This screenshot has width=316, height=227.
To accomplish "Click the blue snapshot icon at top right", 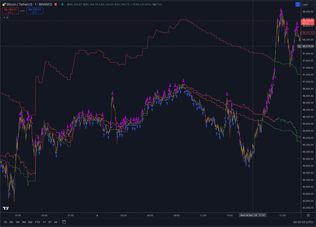I will [x=298, y=4].
